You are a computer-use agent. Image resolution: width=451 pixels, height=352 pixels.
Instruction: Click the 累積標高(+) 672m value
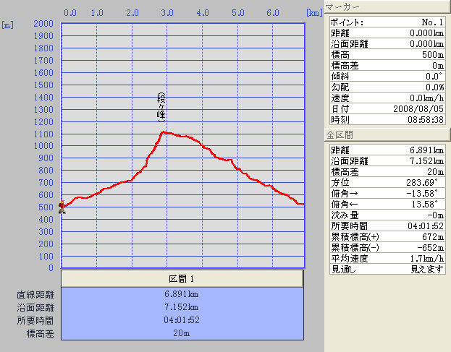tap(433, 236)
